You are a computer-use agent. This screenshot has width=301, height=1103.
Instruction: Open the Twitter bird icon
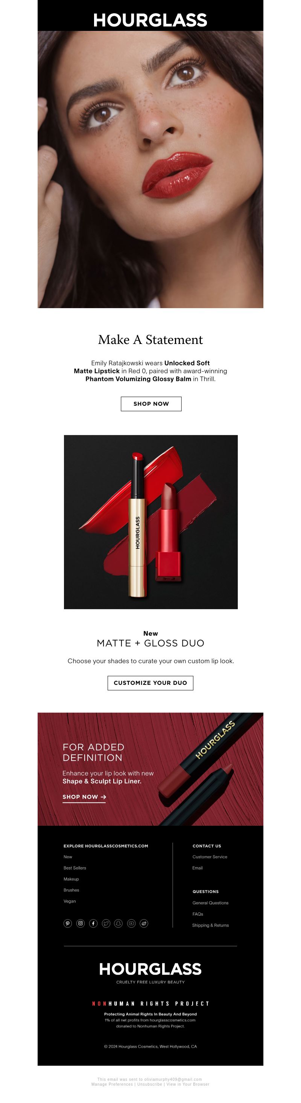point(106,924)
